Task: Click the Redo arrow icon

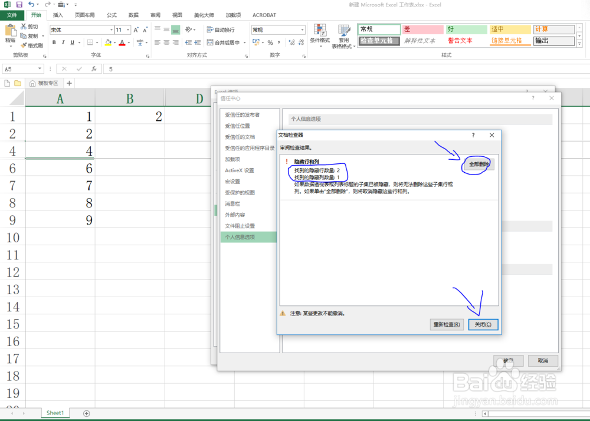Action: 47,5
